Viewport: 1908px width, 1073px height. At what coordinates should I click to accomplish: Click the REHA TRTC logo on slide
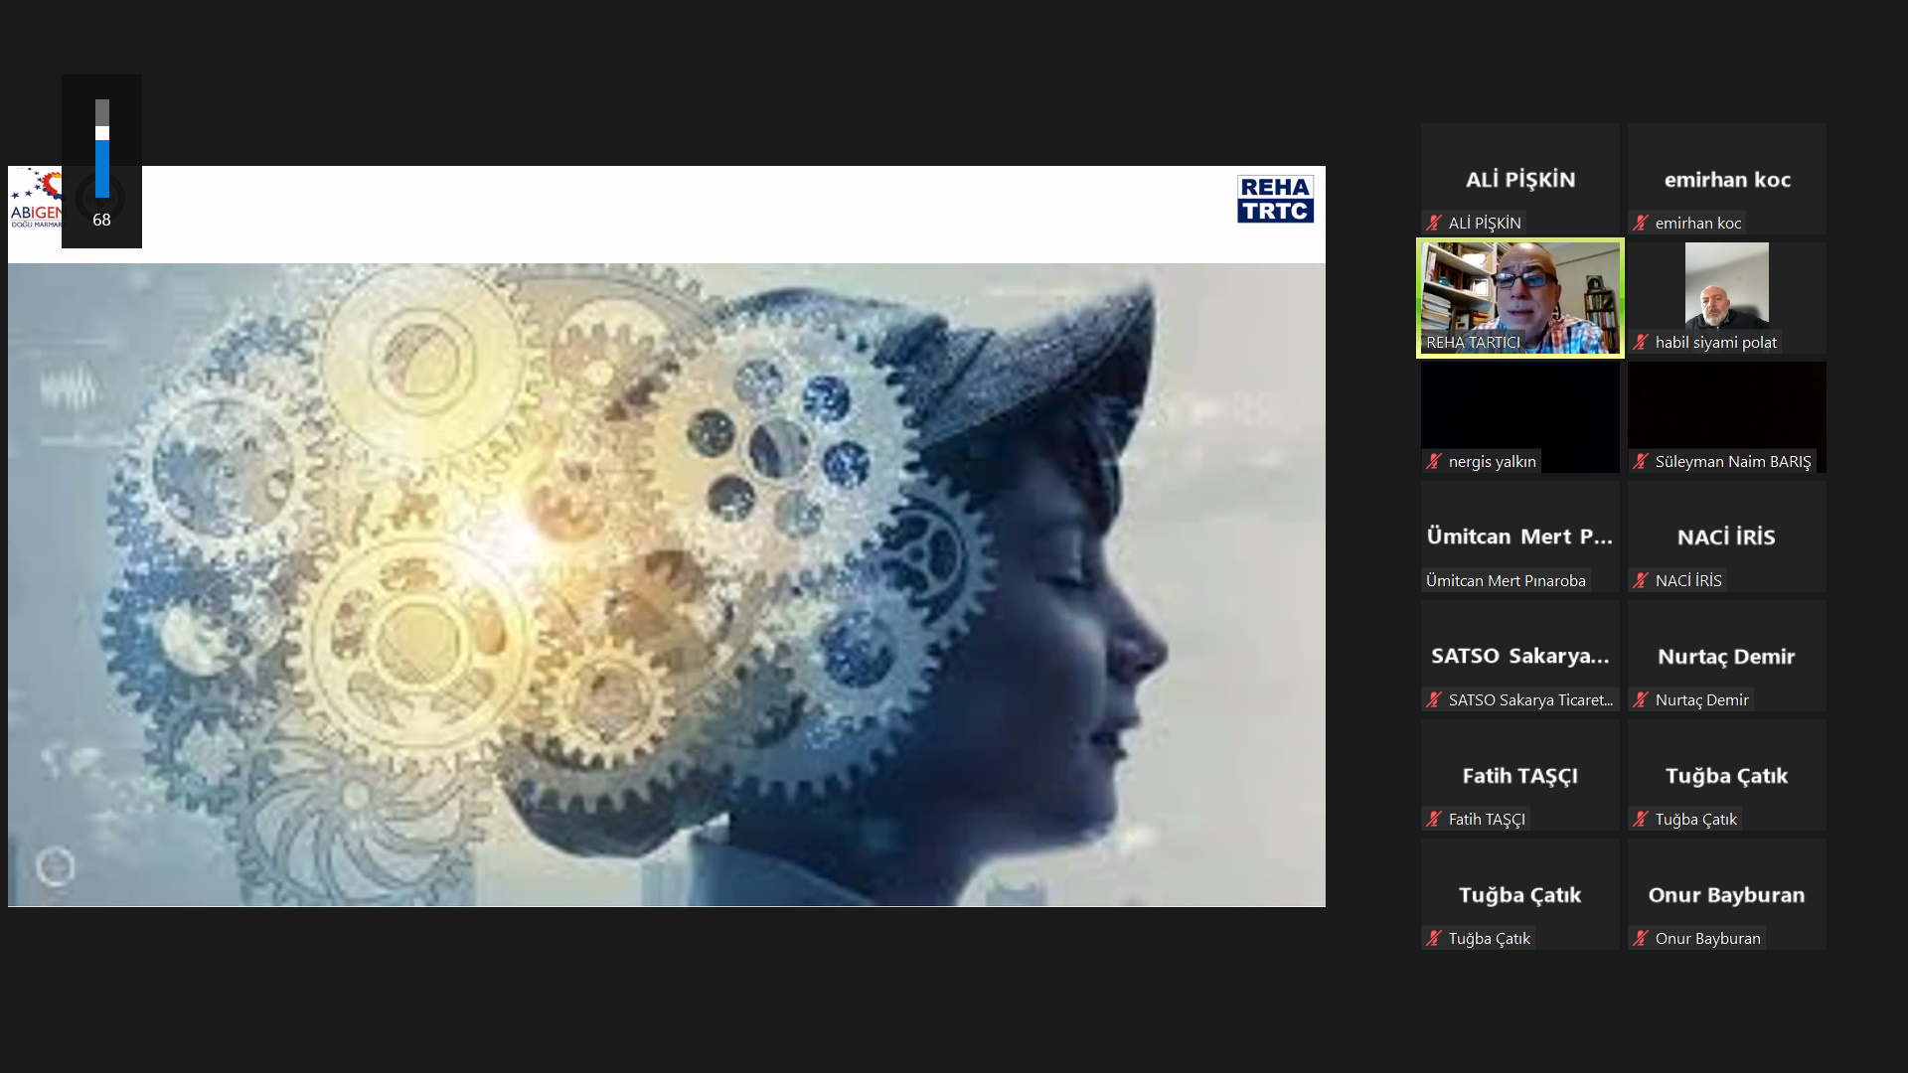click(1275, 200)
